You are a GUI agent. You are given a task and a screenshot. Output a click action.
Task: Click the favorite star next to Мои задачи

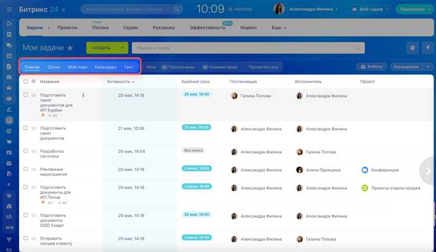[x=70, y=48]
